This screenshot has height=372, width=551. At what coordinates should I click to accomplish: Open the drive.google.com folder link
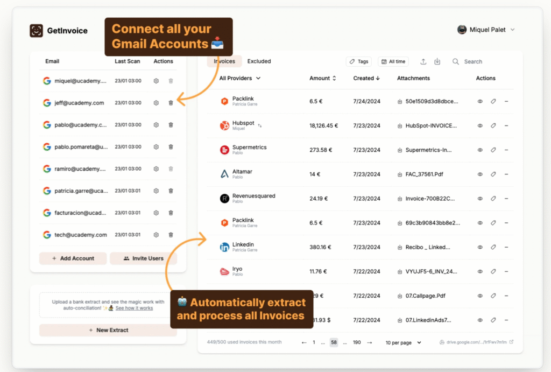477,342
